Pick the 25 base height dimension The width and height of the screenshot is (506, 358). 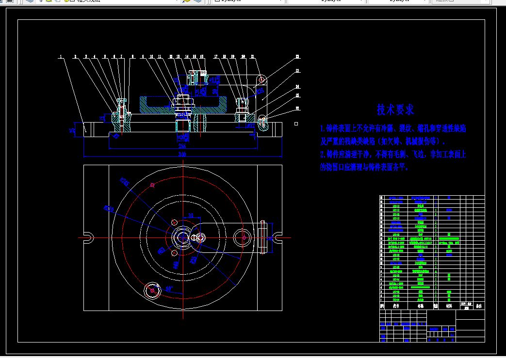(73, 130)
